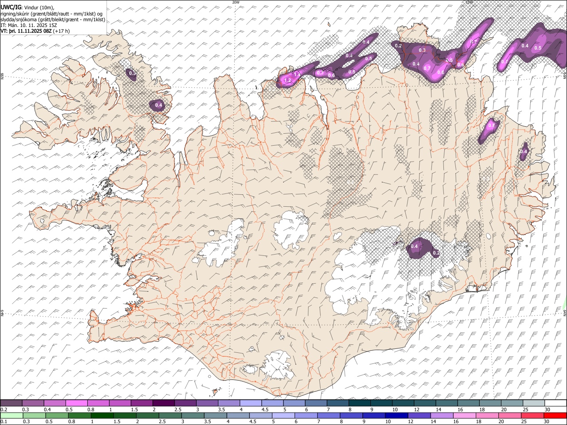Select the pale gray 25–30 swatch in the upper legend row
The height and width of the screenshot is (425, 567).
[533, 403]
